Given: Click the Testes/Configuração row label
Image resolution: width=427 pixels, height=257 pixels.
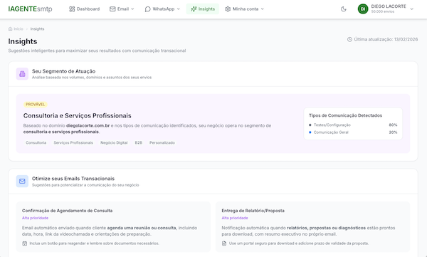Looking at the screenshot, I should [x=332, y=125].
